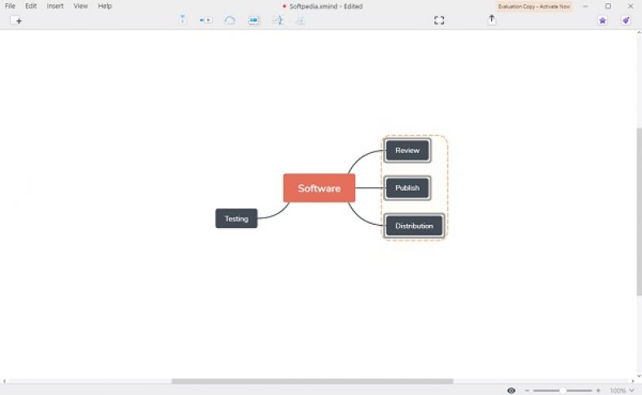Image resolution: width=642 pixels, height=395 pixels.
Task: Open the format brush panel icon
Action: click(626, 20)
